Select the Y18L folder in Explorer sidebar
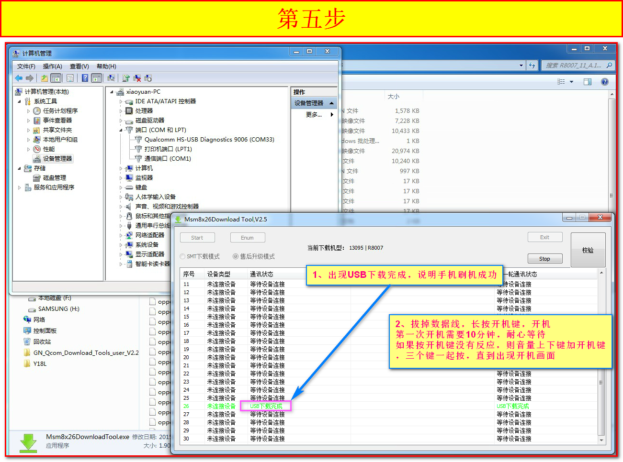 tap(35, 364)
